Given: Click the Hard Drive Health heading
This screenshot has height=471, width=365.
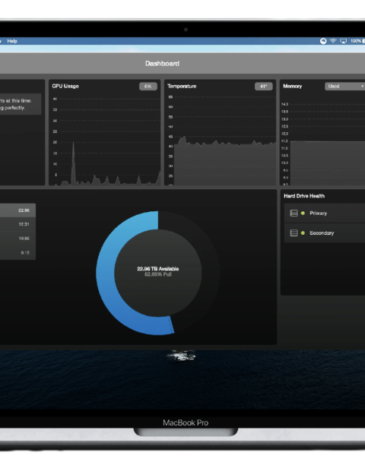Looking at the screenshot, I should (x=304, y=196).
